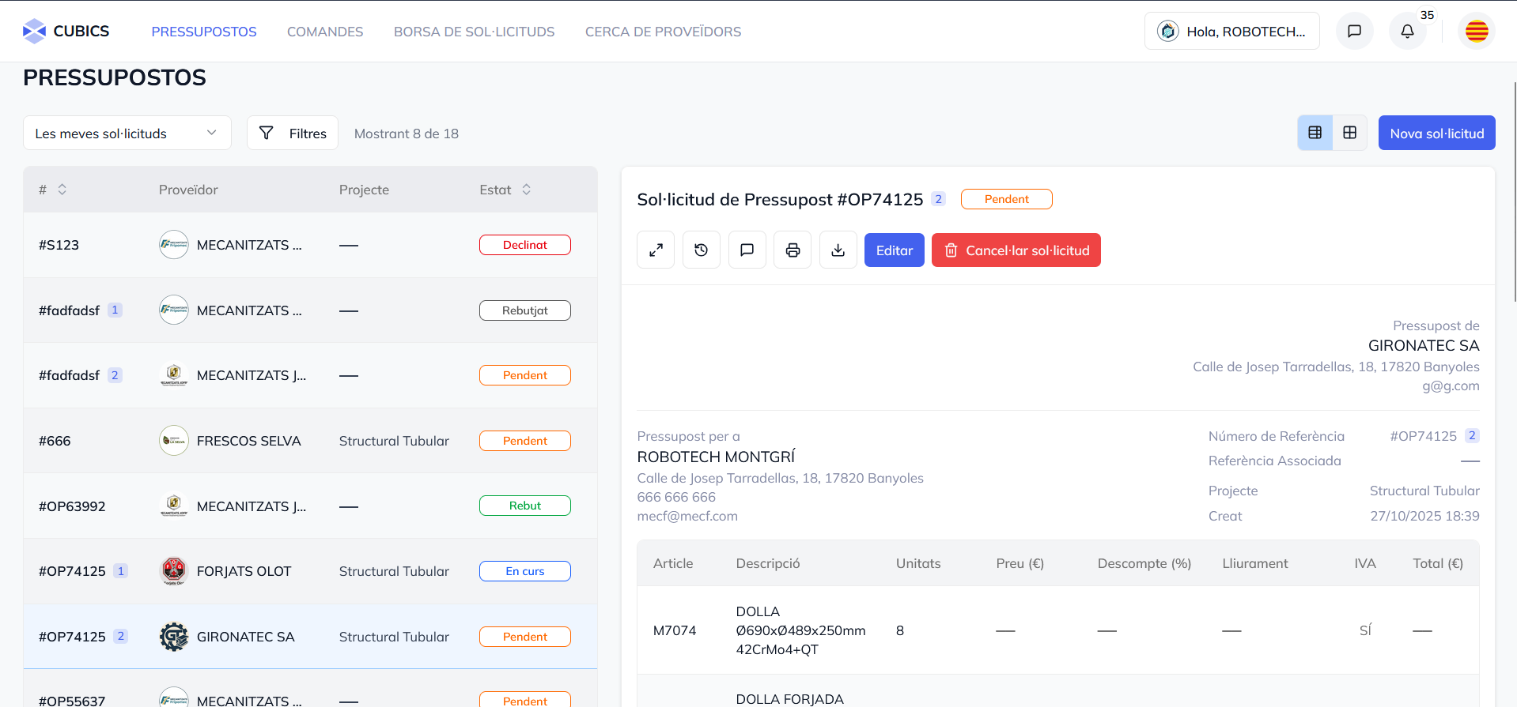Screen dimensions: 1517x707
Task: Switch to grid view layout
Action: pos(1350,133)
